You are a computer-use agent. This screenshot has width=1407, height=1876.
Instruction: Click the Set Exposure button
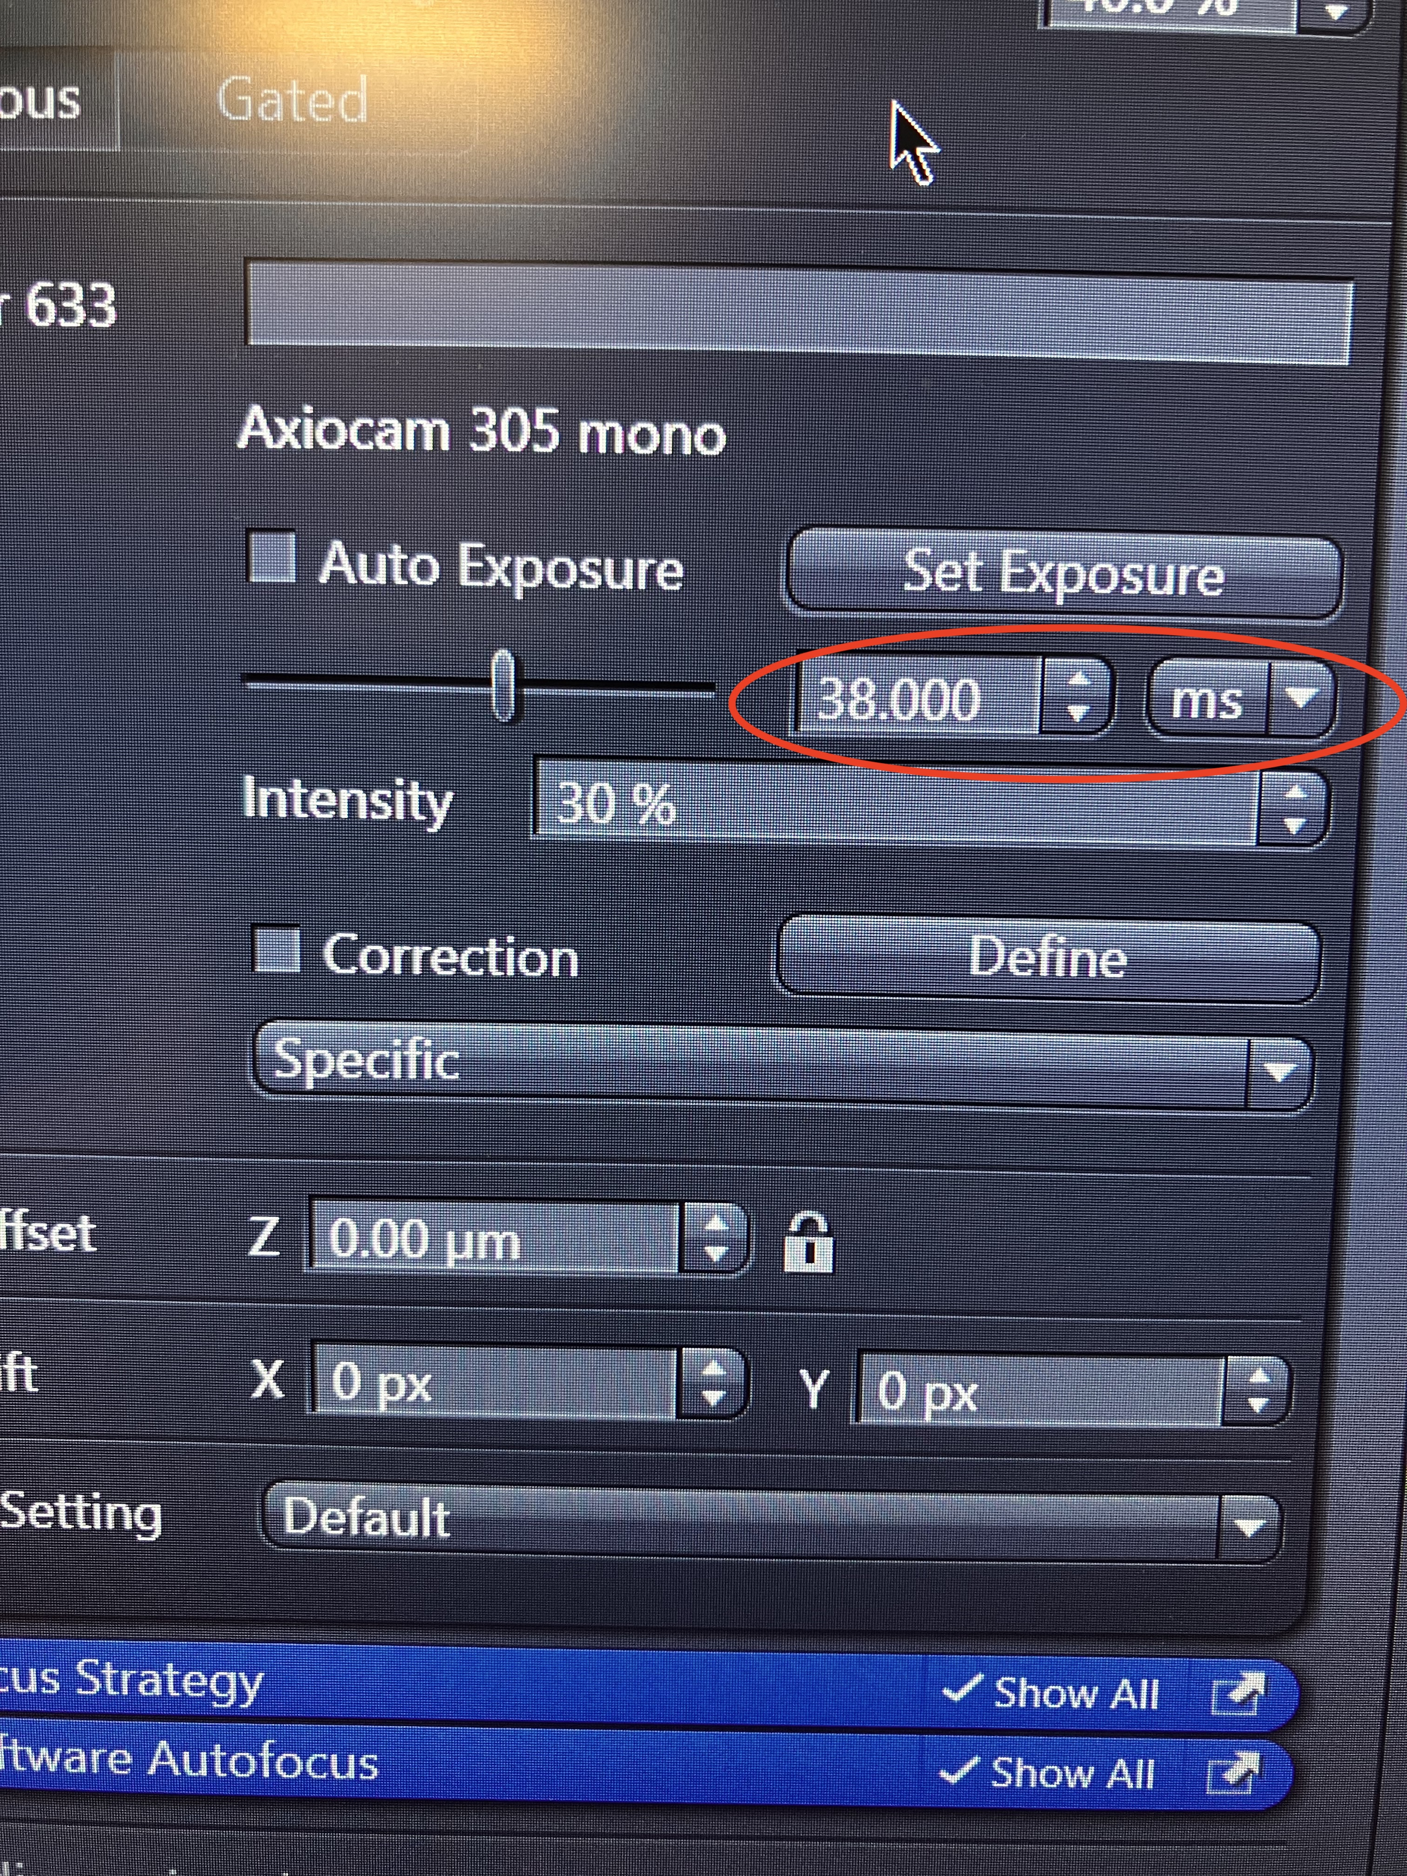click(1064, 573)
